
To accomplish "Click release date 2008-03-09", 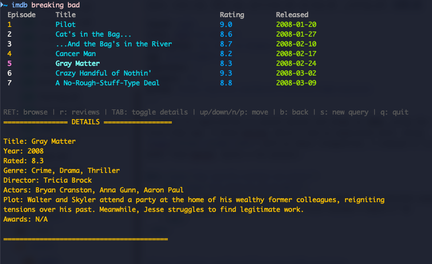I will (x=296, y=83).
